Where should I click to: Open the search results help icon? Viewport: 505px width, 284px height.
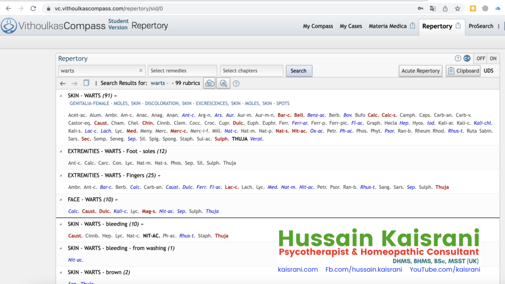[236, 83]
